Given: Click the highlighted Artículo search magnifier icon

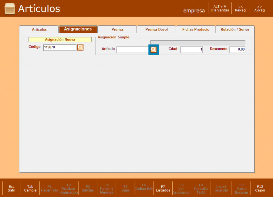Looking at the screenshot, I should tap(153, 50).
